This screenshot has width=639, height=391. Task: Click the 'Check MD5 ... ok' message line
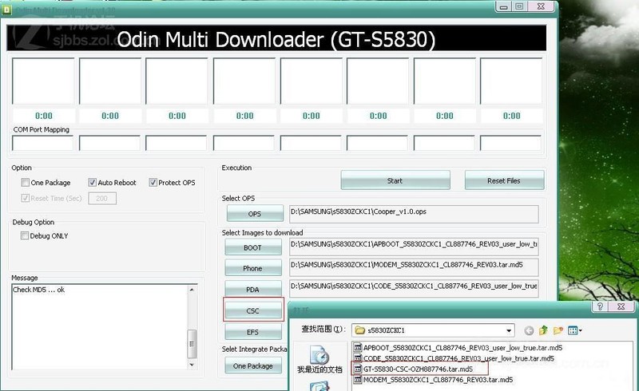coord(38,290)
